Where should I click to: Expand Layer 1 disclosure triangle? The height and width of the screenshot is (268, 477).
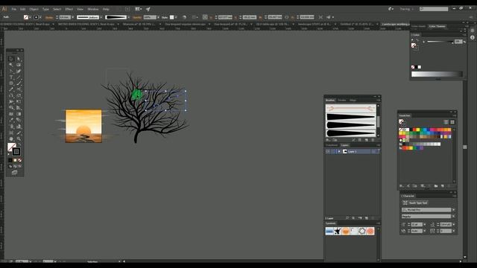pos(339,151)
